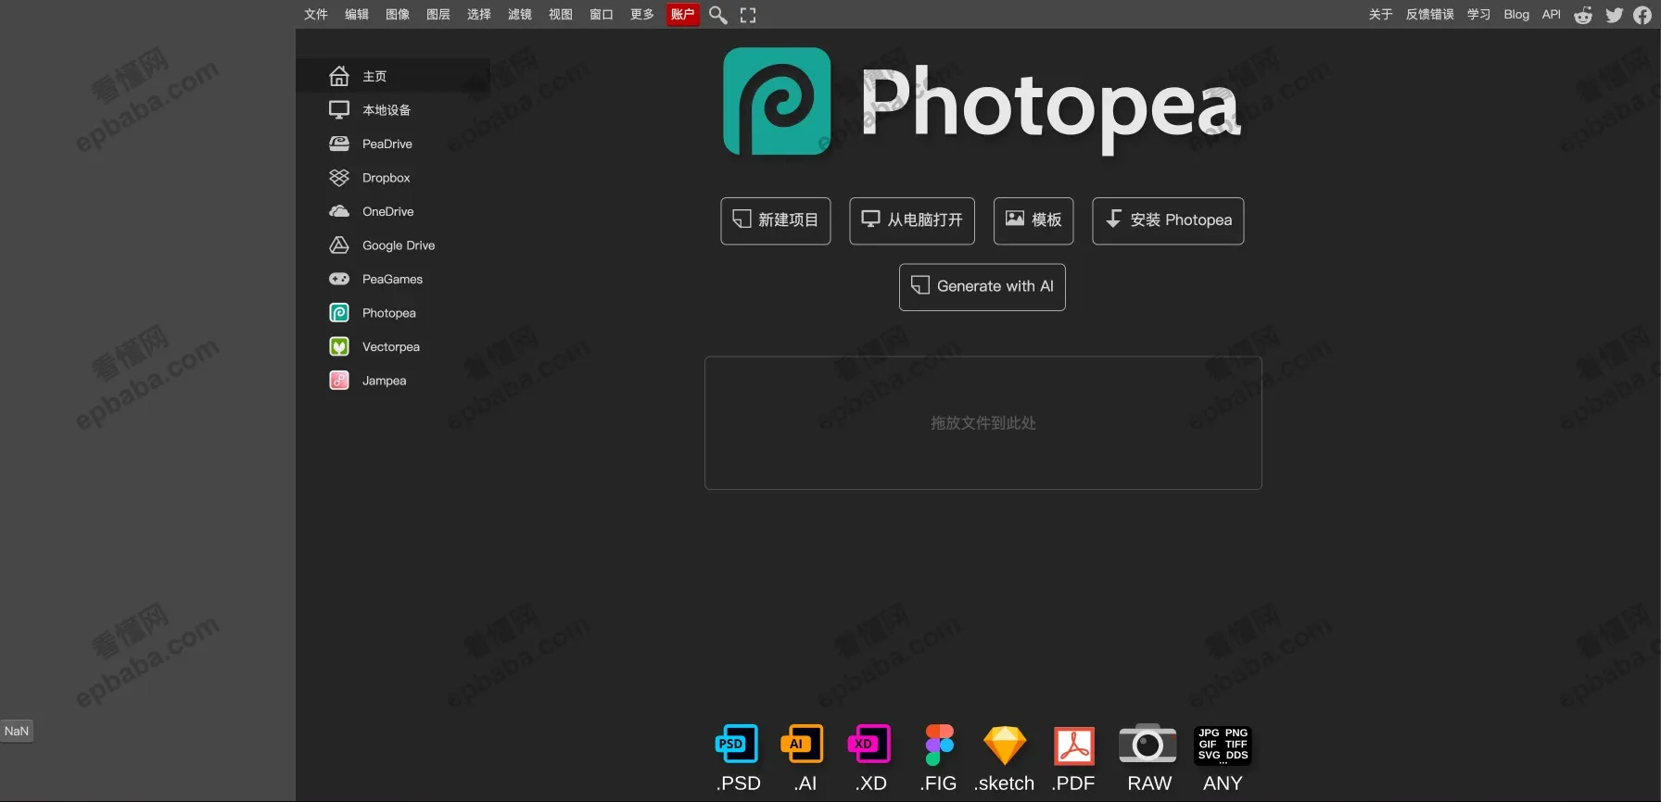Open the API link

[1551, 14]
